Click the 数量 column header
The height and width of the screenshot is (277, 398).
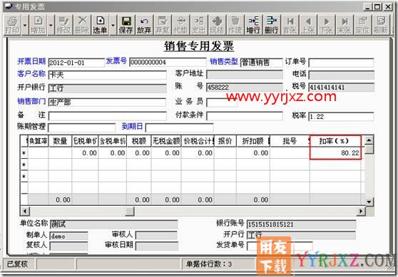point(60,141)
